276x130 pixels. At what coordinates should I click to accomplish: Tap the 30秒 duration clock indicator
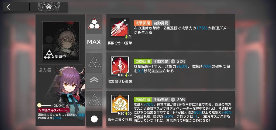pos(178,100)
